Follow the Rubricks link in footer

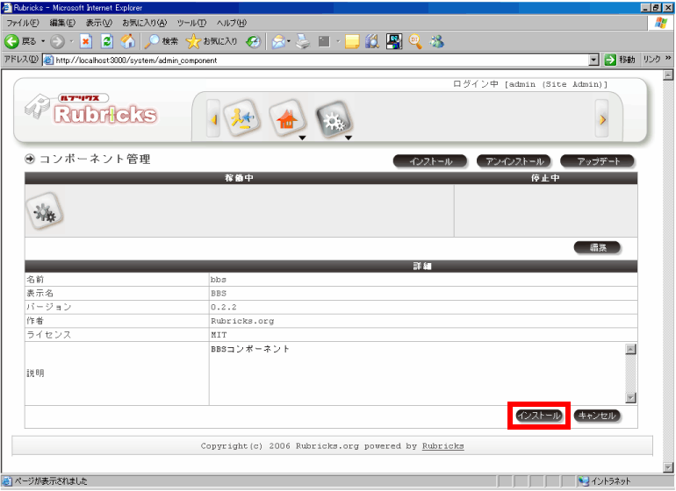[442, 446]
